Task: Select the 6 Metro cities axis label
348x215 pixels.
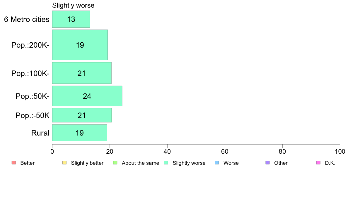Action: (27, 20)
